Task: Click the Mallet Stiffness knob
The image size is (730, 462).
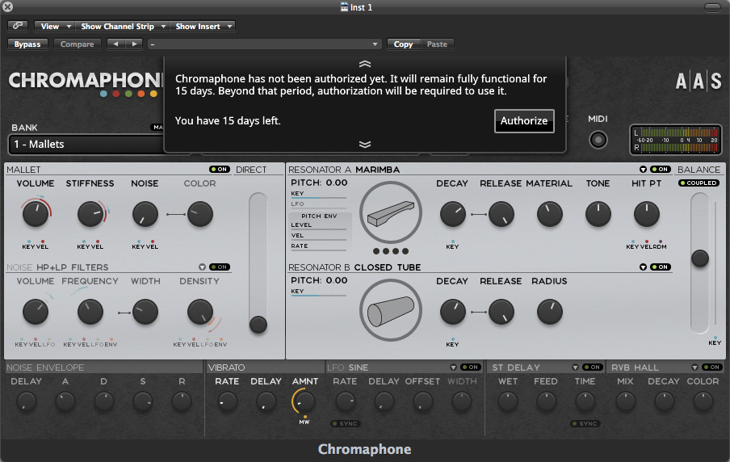Action: coord(90,214)
